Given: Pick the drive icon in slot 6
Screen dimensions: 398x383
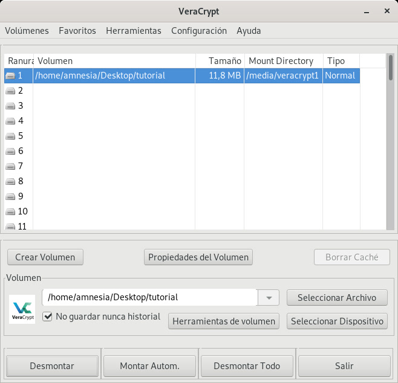Looking at the screenshot, I should tap(10, 151).
